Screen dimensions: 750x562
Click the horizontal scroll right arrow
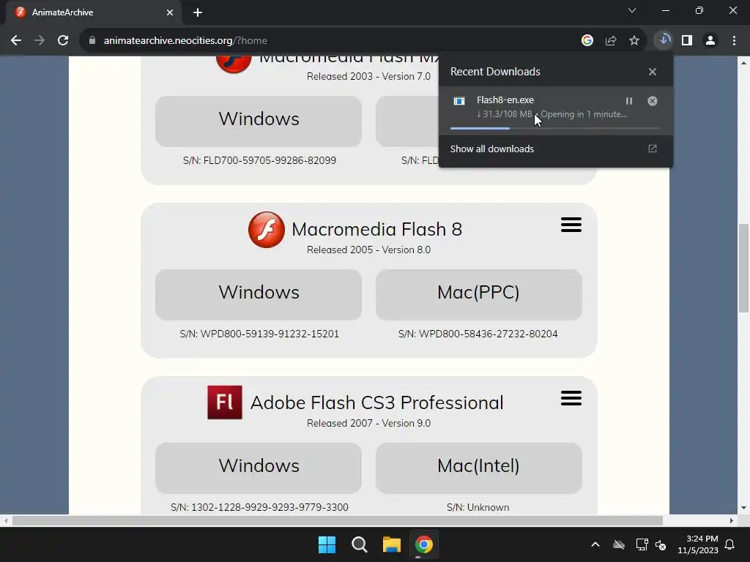(x=732, y=520)
